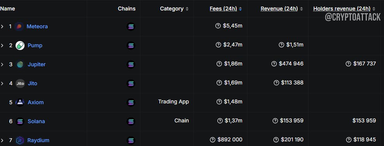This screenshot has width=384, height=146.
Task: Click the Raydium hexagon logo icon
Action: [x=20, y=141]
